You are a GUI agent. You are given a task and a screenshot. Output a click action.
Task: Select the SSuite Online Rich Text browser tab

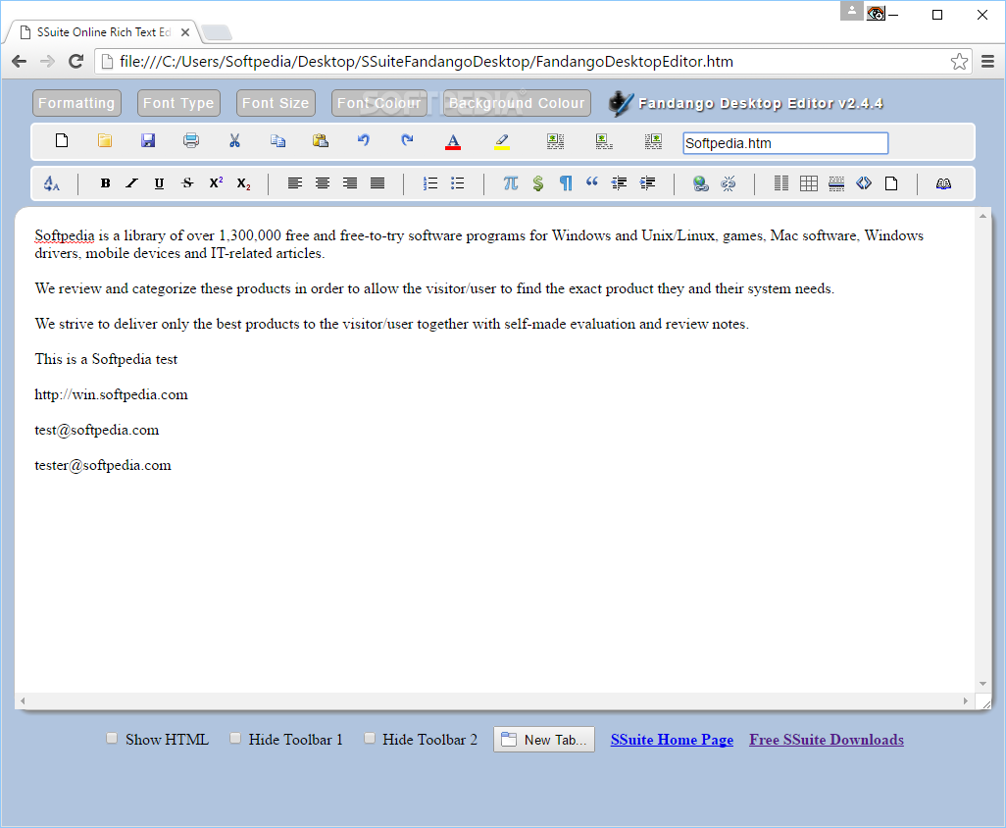(x=103, y=32)
